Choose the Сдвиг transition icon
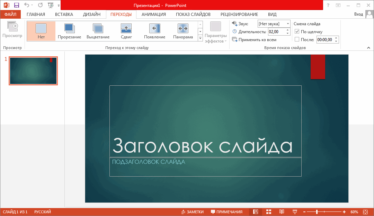Image resolution: width=374 pixels, height=216 pixels. pos(126,31)
